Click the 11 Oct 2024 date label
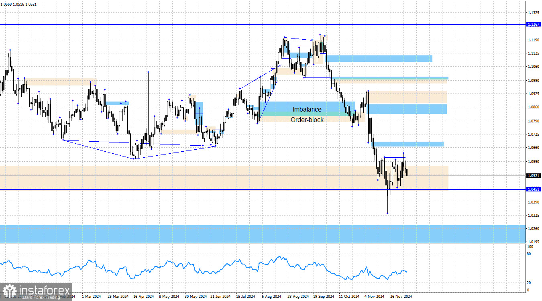Image resolution: width=542 pixels, height=301 pixels. [x=349, y=297]
